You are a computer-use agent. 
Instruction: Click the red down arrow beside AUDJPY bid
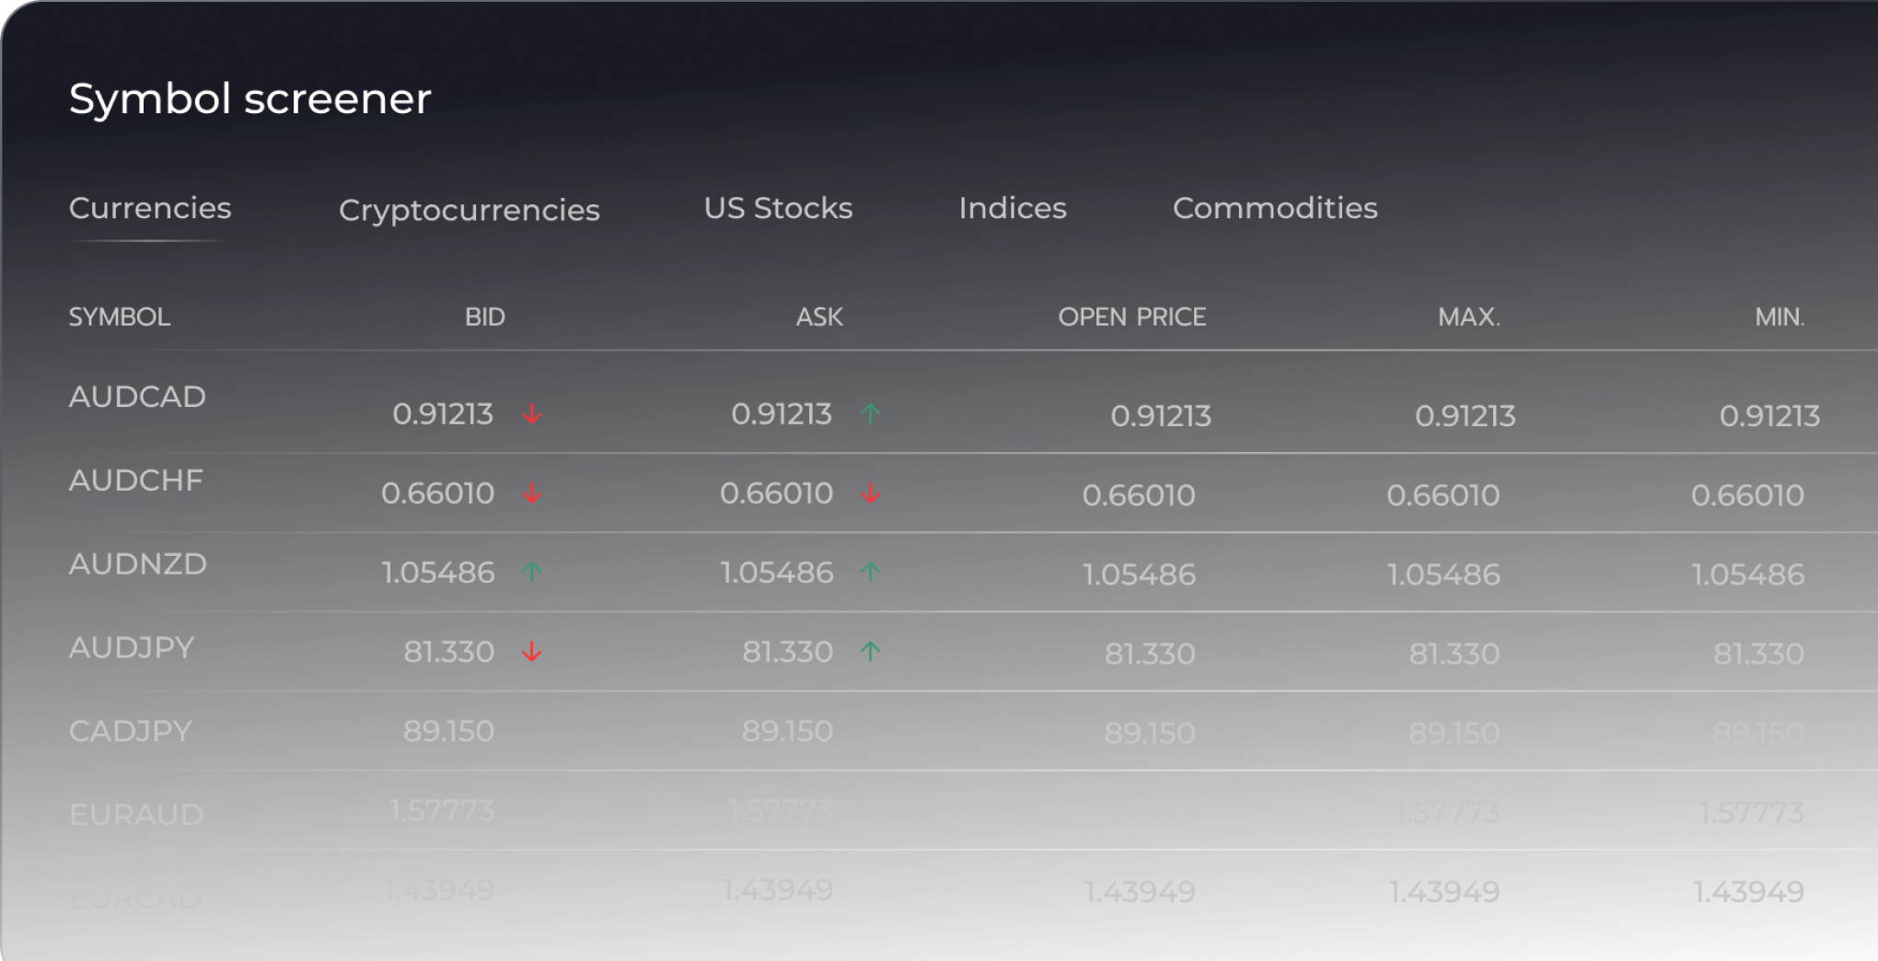point(532,653)
